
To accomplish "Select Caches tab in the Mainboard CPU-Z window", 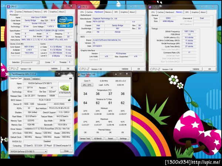I will tap(90, 12).
